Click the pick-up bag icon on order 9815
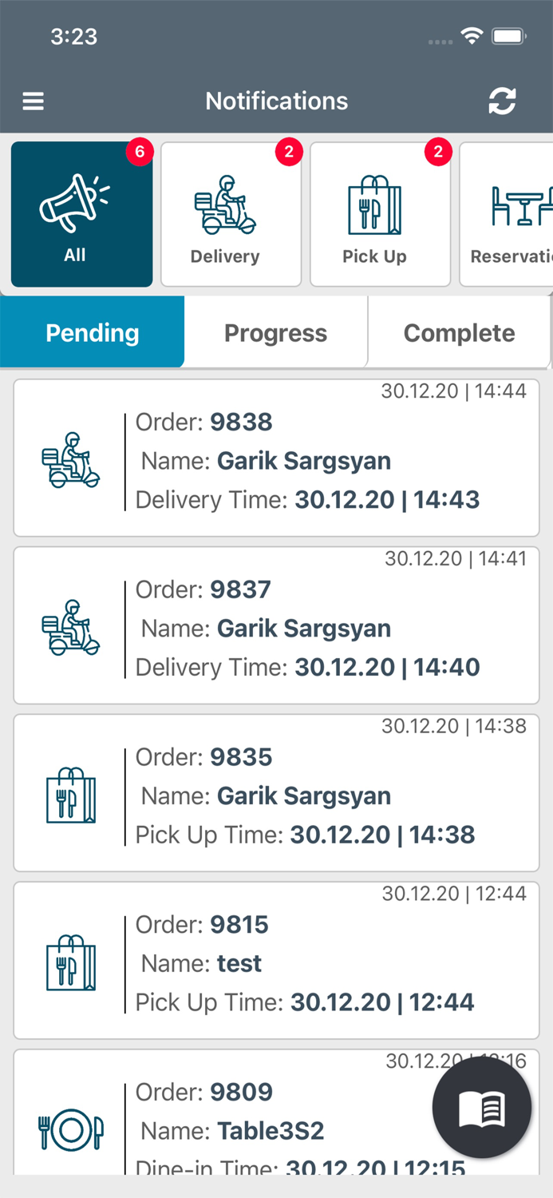 (71, 964)
